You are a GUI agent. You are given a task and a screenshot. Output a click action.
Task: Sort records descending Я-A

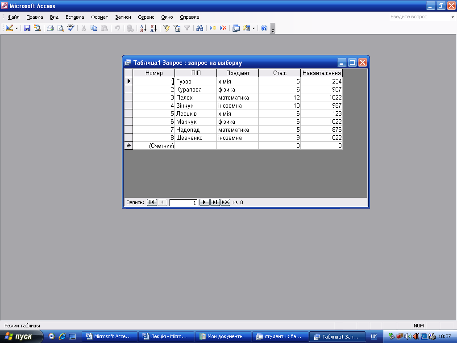[x=154, y=28]
